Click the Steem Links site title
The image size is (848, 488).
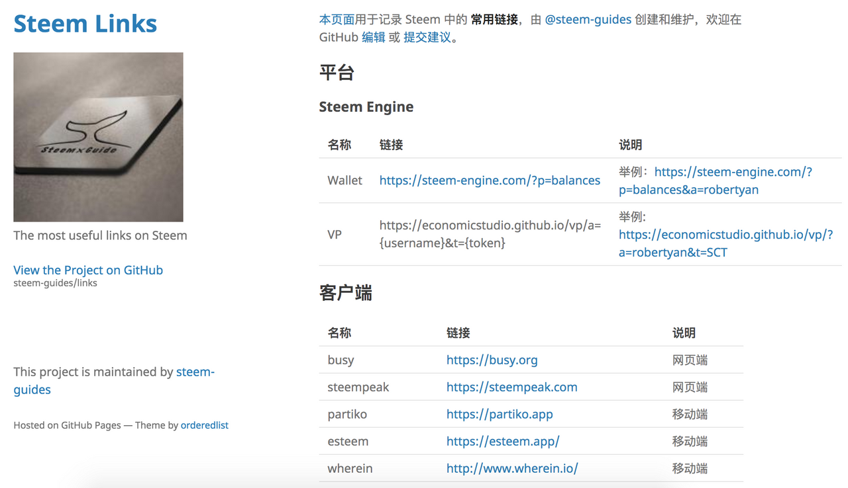click(85, 24)
